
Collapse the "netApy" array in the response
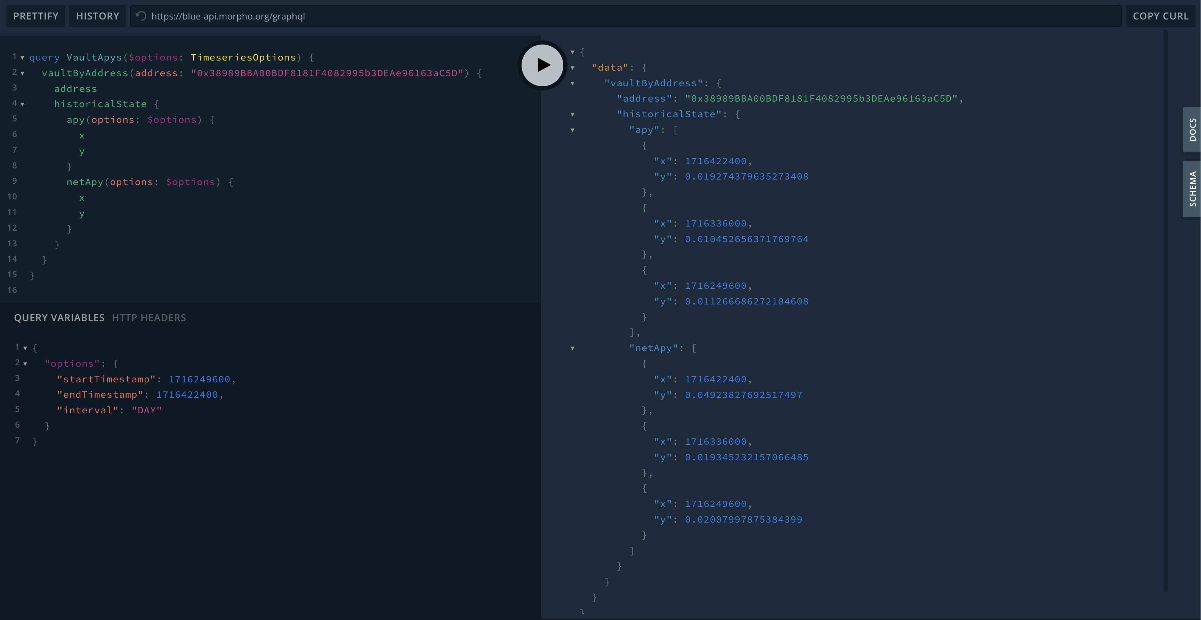[x=573, y=349]
